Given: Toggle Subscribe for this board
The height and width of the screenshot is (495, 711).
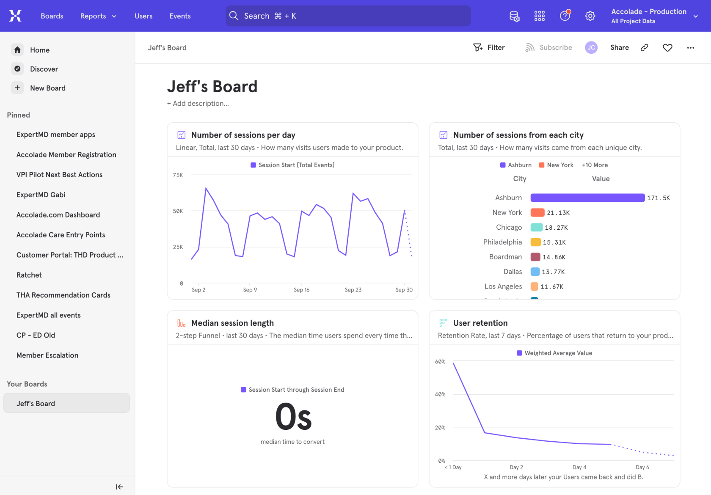Looking at the screenshot, I should tap(548, 48).
